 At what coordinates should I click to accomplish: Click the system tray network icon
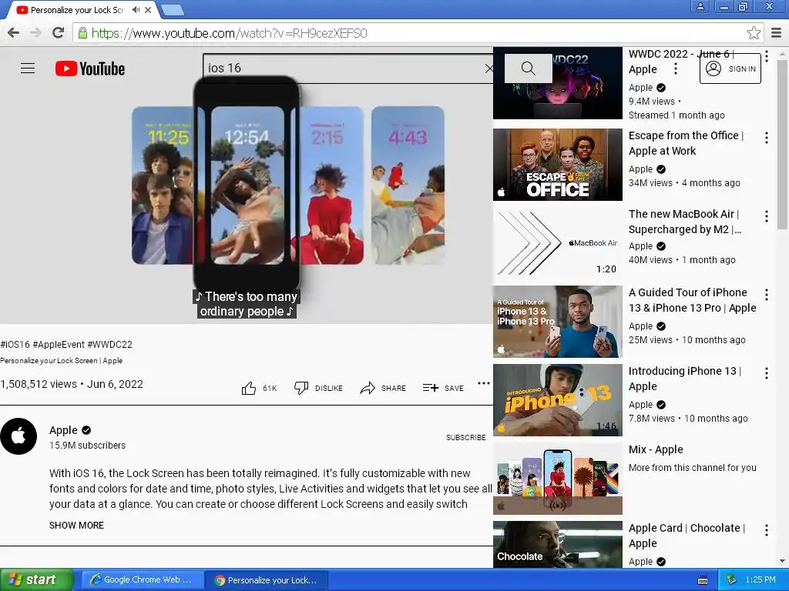pyautogui.click(x=732, y=579)
